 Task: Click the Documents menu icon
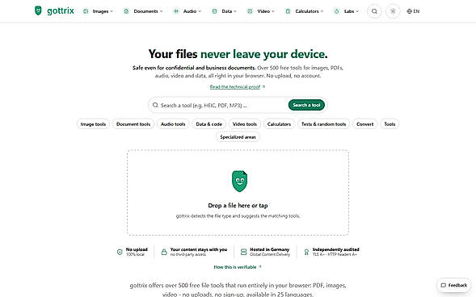[x=126, y=11]
